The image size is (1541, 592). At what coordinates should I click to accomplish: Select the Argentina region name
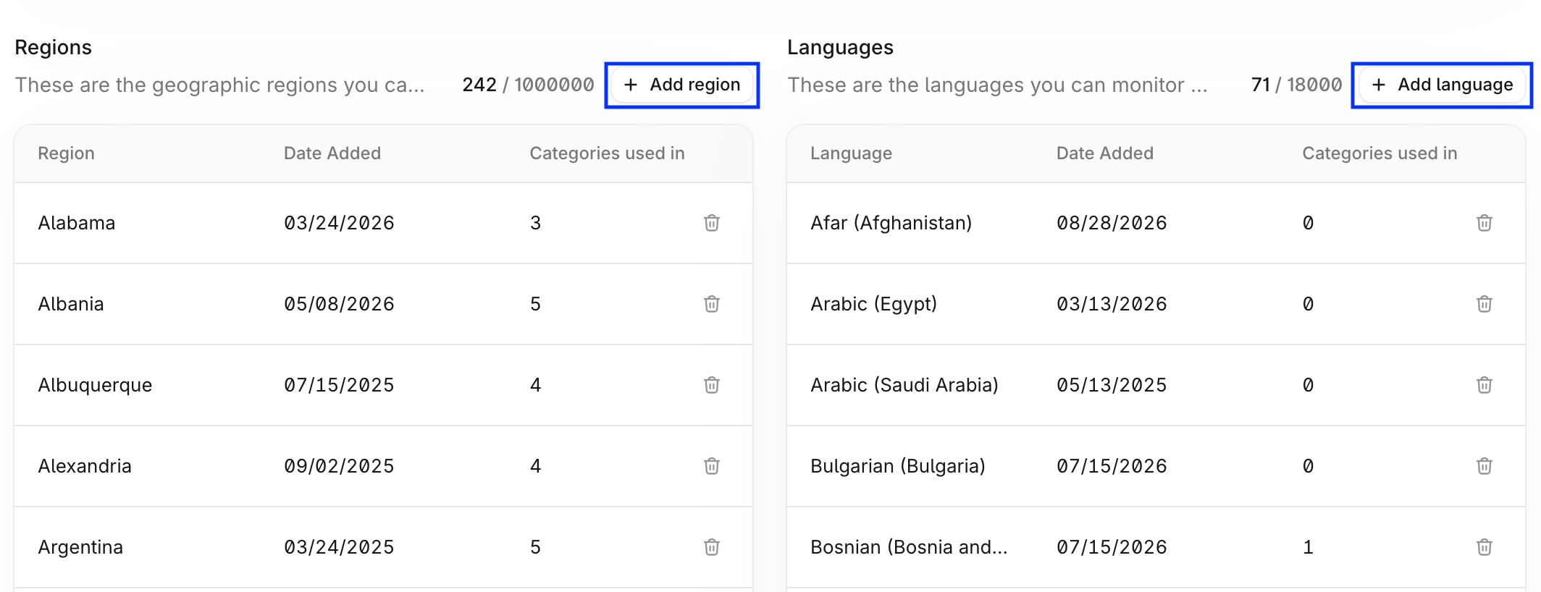80,547
